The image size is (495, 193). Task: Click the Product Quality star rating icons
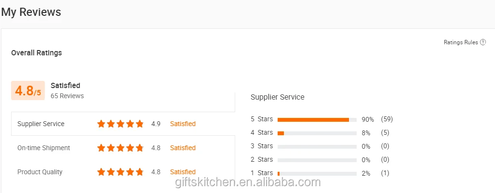tap(120, 172)
